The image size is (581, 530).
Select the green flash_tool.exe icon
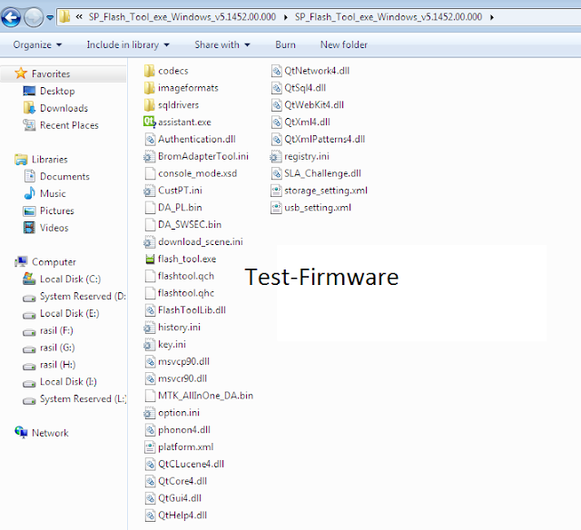tap(150, 259)
